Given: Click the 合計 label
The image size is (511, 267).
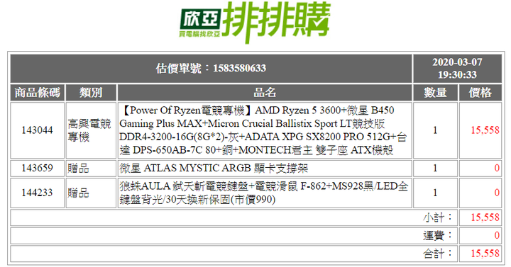Looking at the screenshot, I should point(438,254).
